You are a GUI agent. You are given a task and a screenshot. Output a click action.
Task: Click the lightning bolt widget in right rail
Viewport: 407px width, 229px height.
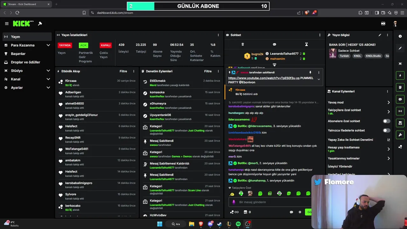click(400, 76)
